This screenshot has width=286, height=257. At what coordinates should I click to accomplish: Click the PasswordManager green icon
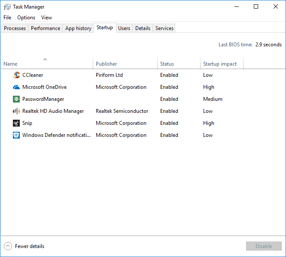tap(16, 99)
